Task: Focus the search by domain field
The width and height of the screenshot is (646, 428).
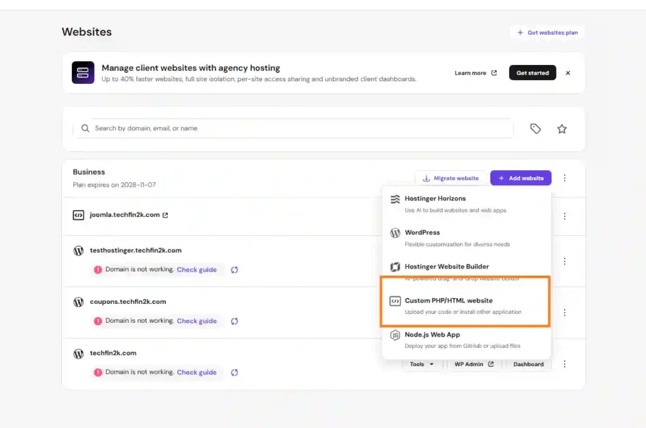Action: pyautogui.click(x=295, y=129)
